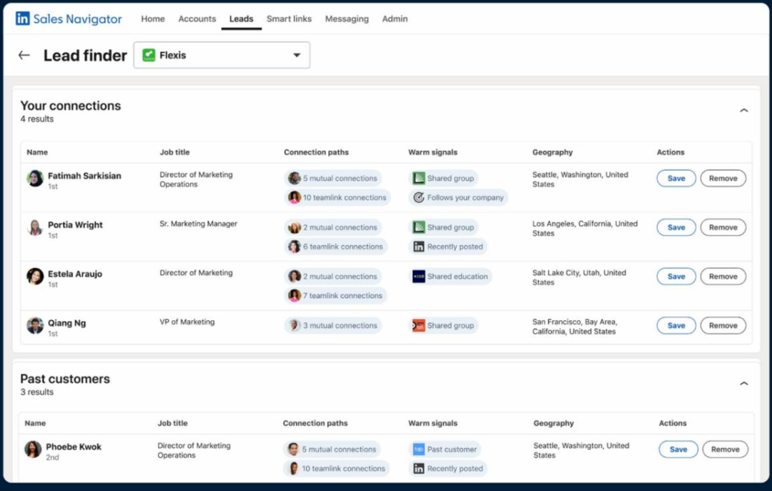Save Qiang Ng as a lead
The image size is (772, 491).
[x=676, y=325]
